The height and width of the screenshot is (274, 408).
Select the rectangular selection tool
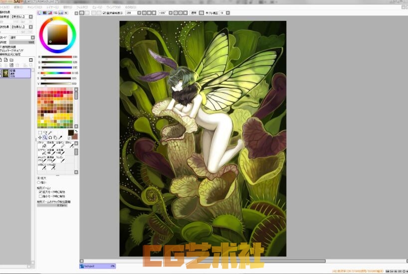[x=40, y=133]
